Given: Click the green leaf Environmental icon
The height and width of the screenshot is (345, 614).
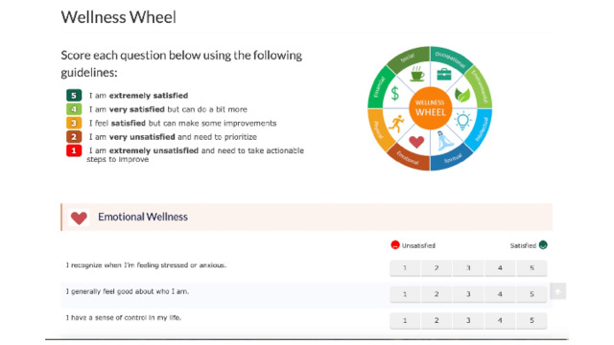Looking at the screenshot, I should click(x=462, y=95).
